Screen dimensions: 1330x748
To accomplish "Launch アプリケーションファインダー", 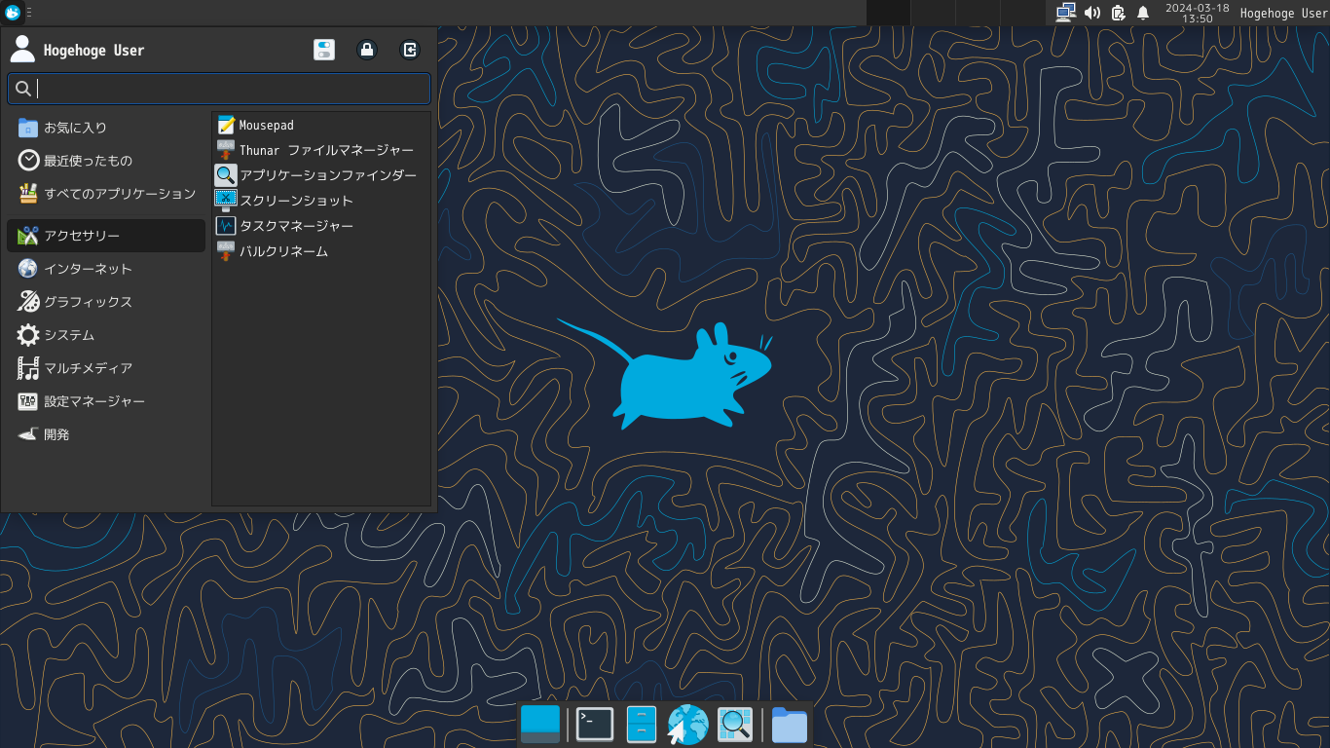I will pyautogui.click(x=321, y=175).
